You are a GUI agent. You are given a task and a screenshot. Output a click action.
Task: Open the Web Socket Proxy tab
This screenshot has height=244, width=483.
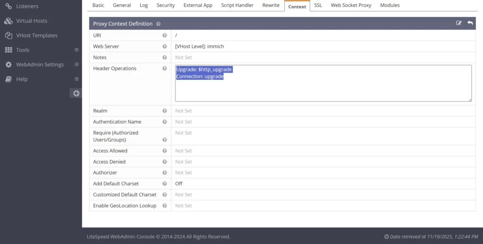[351, 5]
